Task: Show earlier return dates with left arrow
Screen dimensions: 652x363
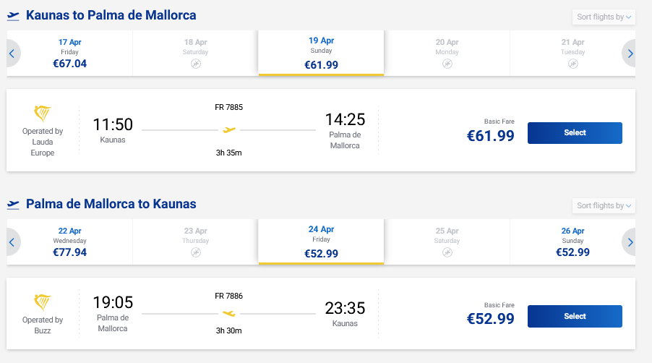Action: [x=12, y=242]
